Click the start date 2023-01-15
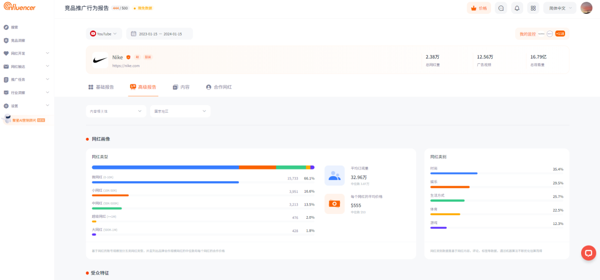The width and height of the screenshot is (600, 280). coord(148,34)
